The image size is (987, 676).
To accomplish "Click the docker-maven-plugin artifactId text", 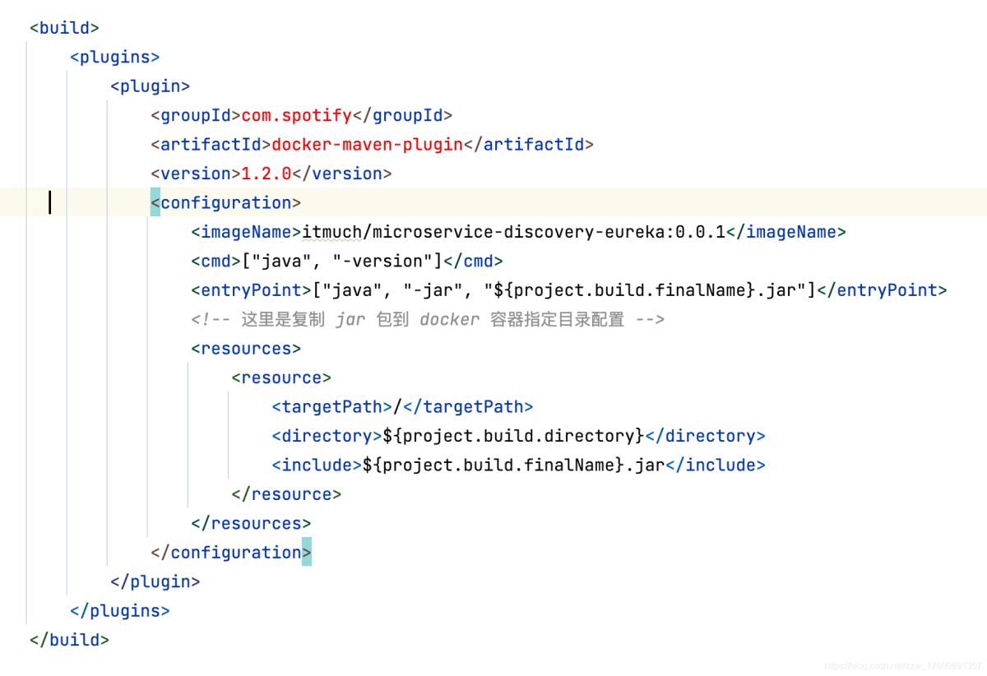I will (367, 145).
